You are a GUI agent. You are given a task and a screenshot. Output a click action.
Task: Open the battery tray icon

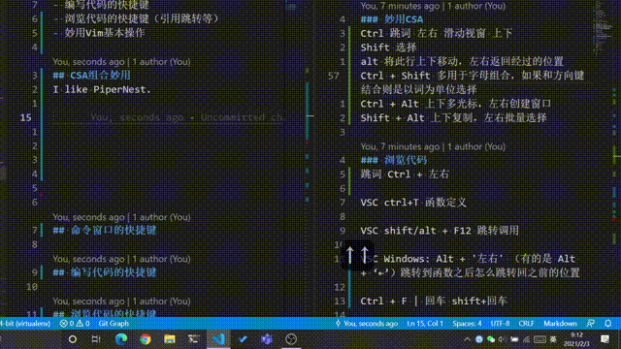point(514,339)
